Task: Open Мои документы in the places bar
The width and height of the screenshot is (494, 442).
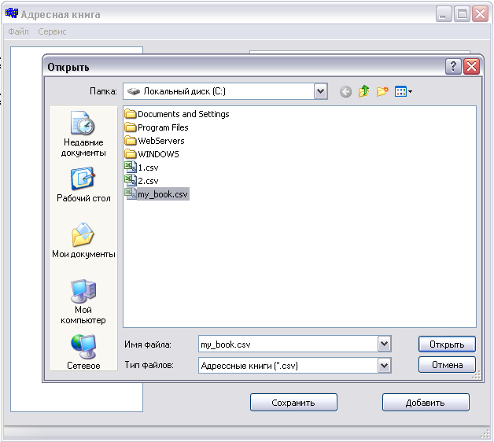Action: 83,241
